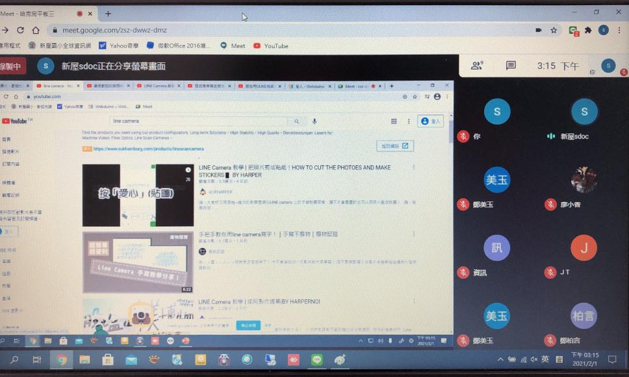Viewport: 629px width, 377px height.
Task: Click the camera permission icon in address bar
Action: click(x=538, y=30)
